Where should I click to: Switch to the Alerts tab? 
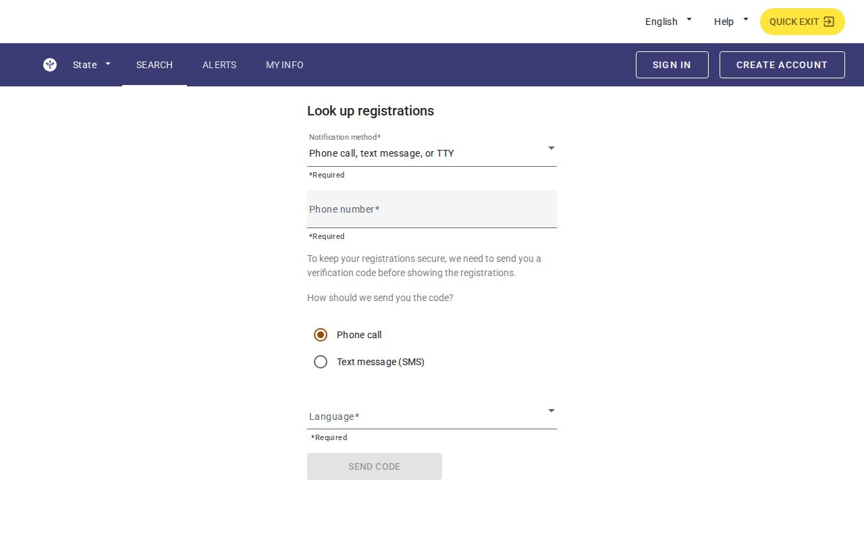219,65
